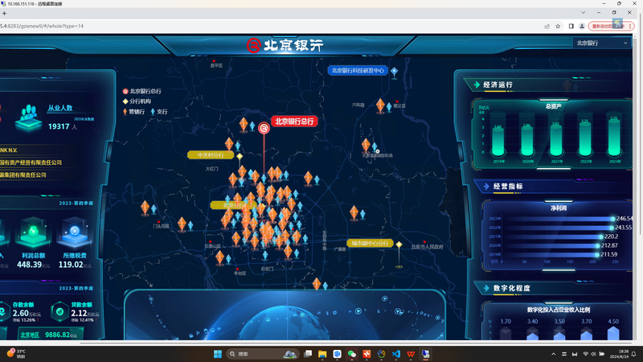Click the 从业人数 people icon
Screen dimensions: 643x362
[x=28, y=117]
